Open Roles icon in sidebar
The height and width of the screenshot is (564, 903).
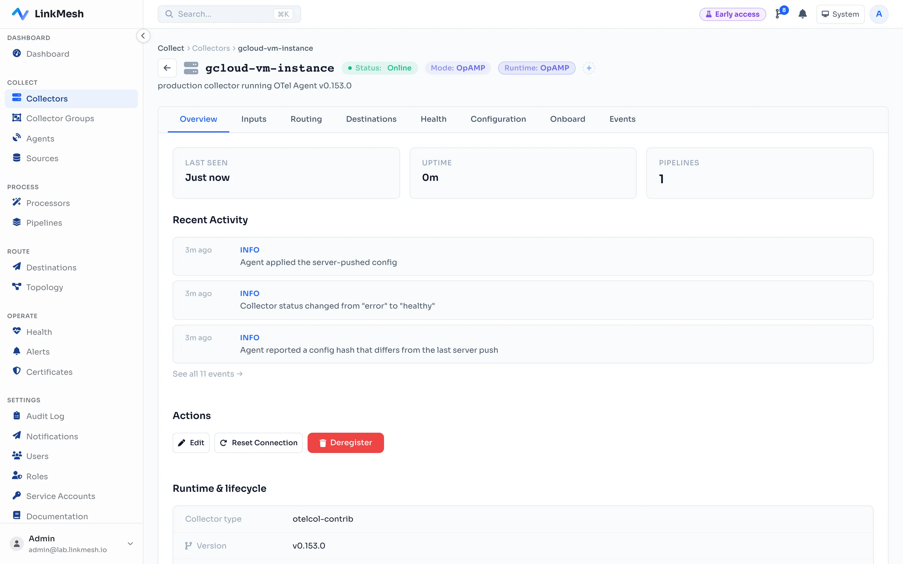17,476
